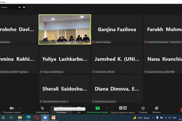
Task: Expand the video options arrow
Action: [20, 108]
